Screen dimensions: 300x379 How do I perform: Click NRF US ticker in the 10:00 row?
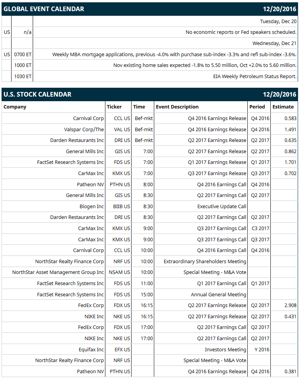[122, 262]
